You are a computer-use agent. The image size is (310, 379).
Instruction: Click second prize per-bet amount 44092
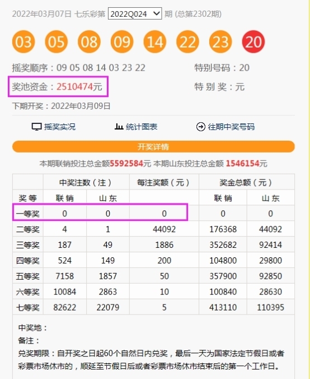pos(165,229)
